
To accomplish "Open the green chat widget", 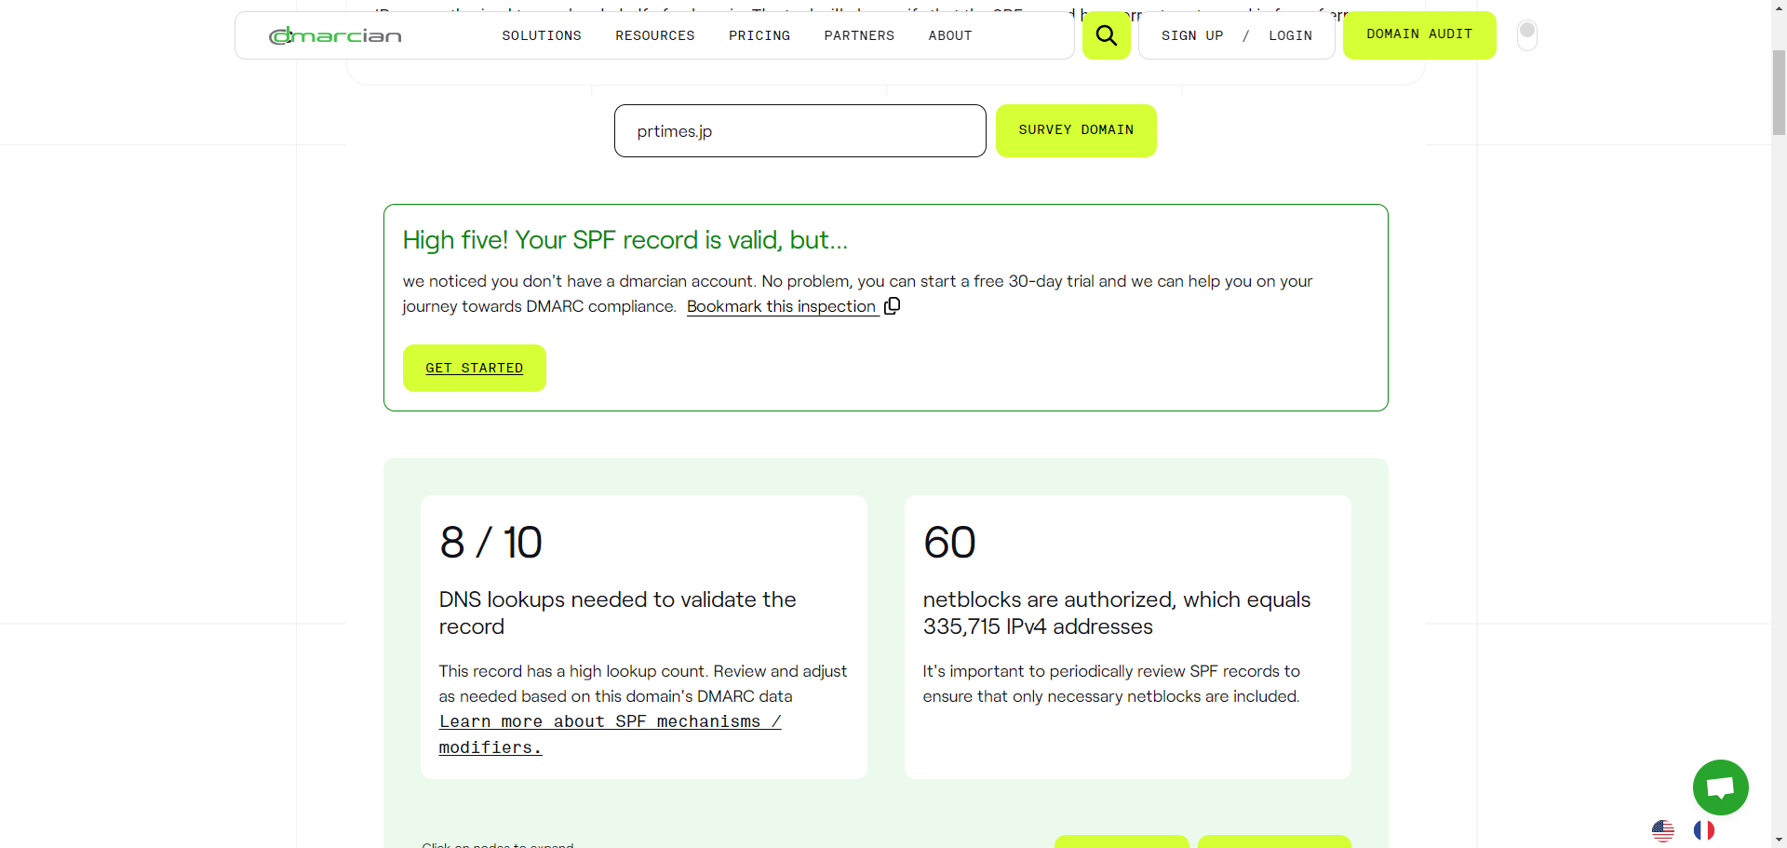I will click(x=1720, y=787).
